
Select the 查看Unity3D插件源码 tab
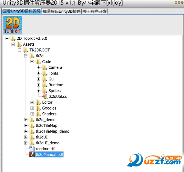[22, 11]
